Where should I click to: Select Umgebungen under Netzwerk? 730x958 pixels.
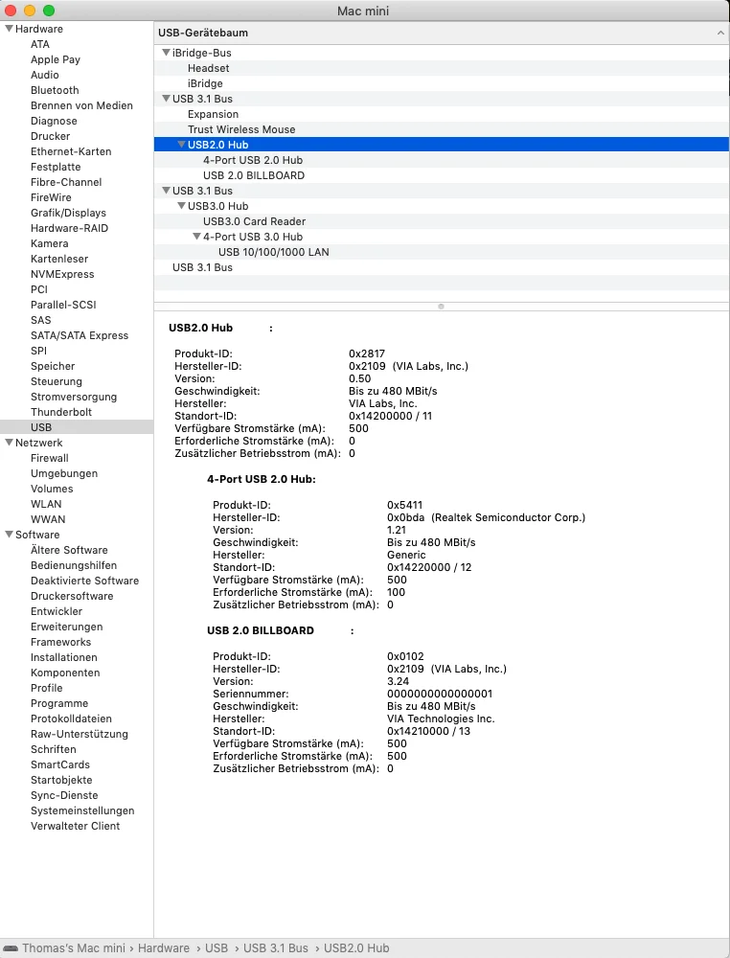point(64,473)
